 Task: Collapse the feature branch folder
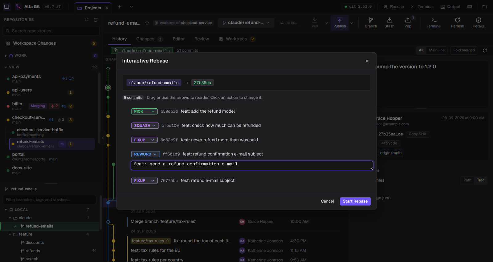pyautogui.click(x=10, y=234)
